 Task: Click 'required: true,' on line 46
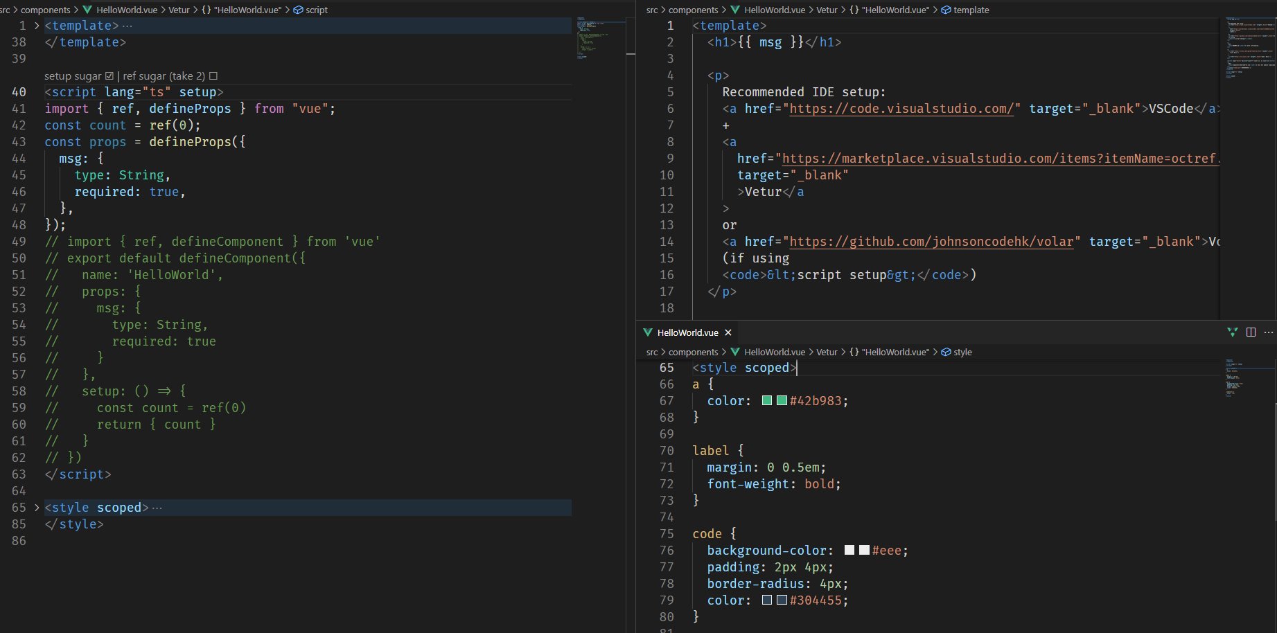(130, 192)
